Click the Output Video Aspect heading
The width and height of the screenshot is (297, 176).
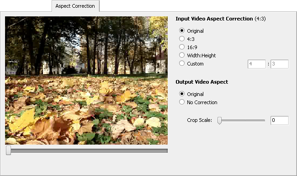[202, 82]
